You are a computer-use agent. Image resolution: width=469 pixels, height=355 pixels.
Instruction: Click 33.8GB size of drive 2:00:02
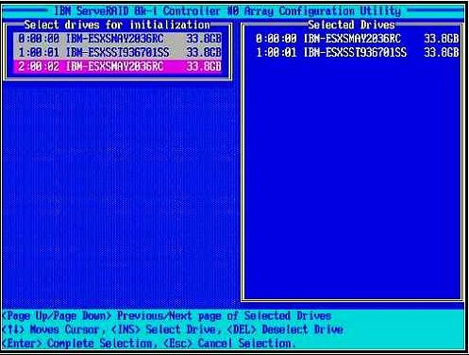pyautogui.click(x=204, y=66)
